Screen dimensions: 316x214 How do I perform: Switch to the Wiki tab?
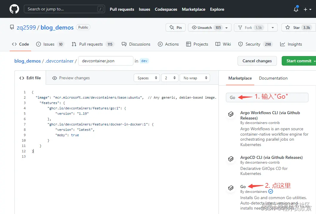(x=223, y=44)
